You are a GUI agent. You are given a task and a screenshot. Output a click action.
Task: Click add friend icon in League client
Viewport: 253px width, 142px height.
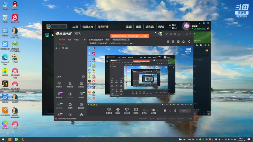point(197,45)
